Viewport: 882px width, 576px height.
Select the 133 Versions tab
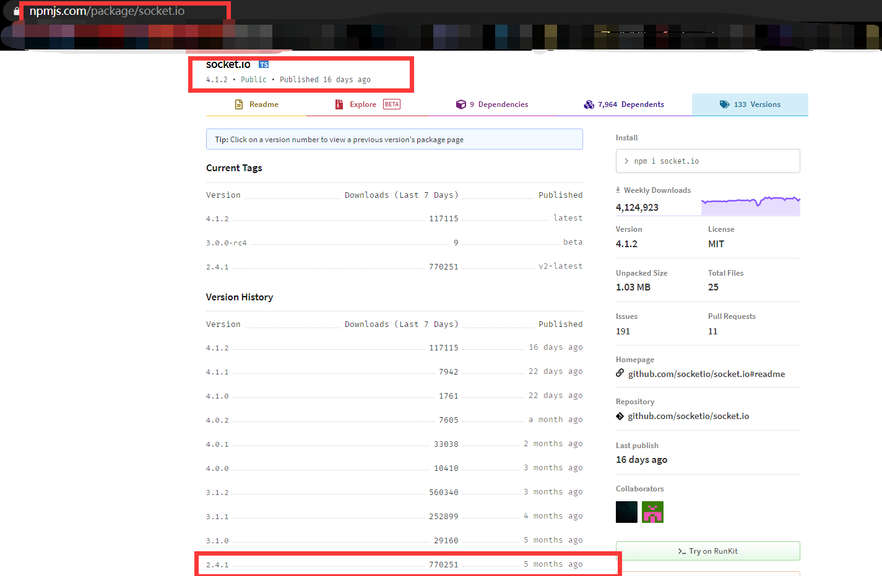coord(750,104)
